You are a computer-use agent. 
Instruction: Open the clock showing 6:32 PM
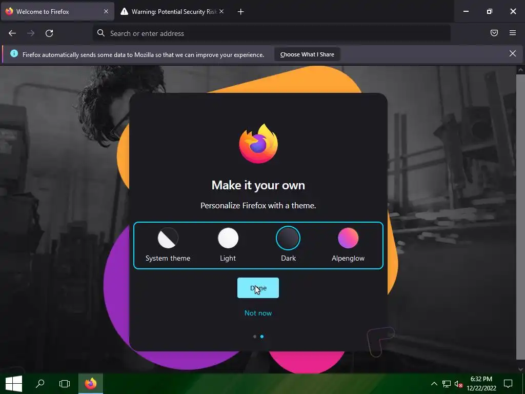point(481,384)
